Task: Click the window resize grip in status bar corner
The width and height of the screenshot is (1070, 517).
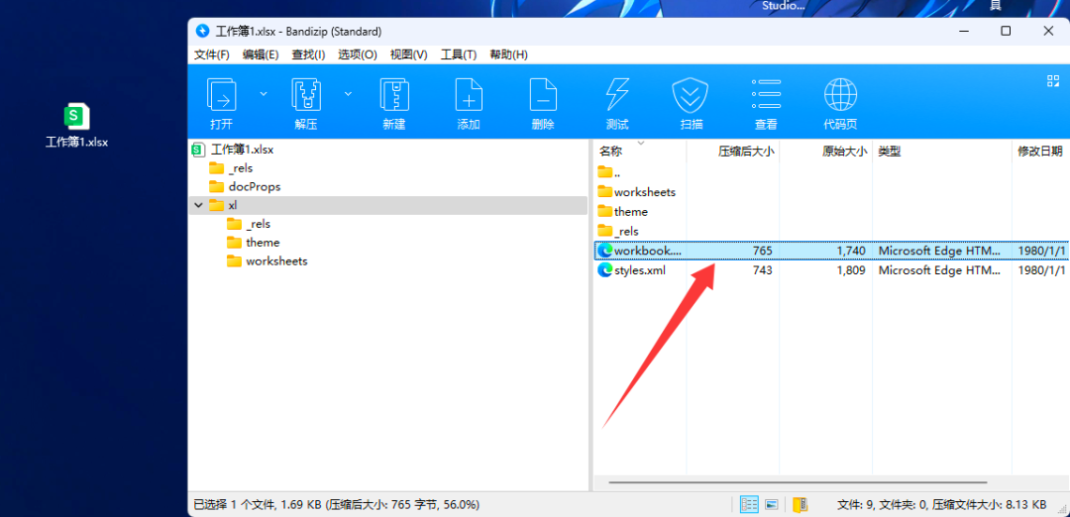Action: point(1062,509)
